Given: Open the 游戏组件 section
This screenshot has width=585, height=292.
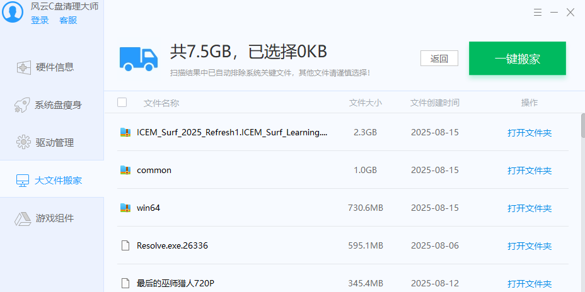Looking at the screenshot, I should click(x=54, y=218).
